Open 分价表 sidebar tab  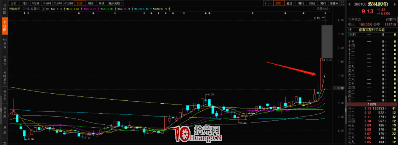coord(4,95)
